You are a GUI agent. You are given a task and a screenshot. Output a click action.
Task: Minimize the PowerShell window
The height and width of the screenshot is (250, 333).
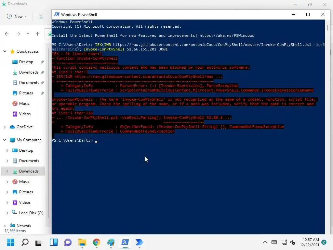(x=293, y=14)
